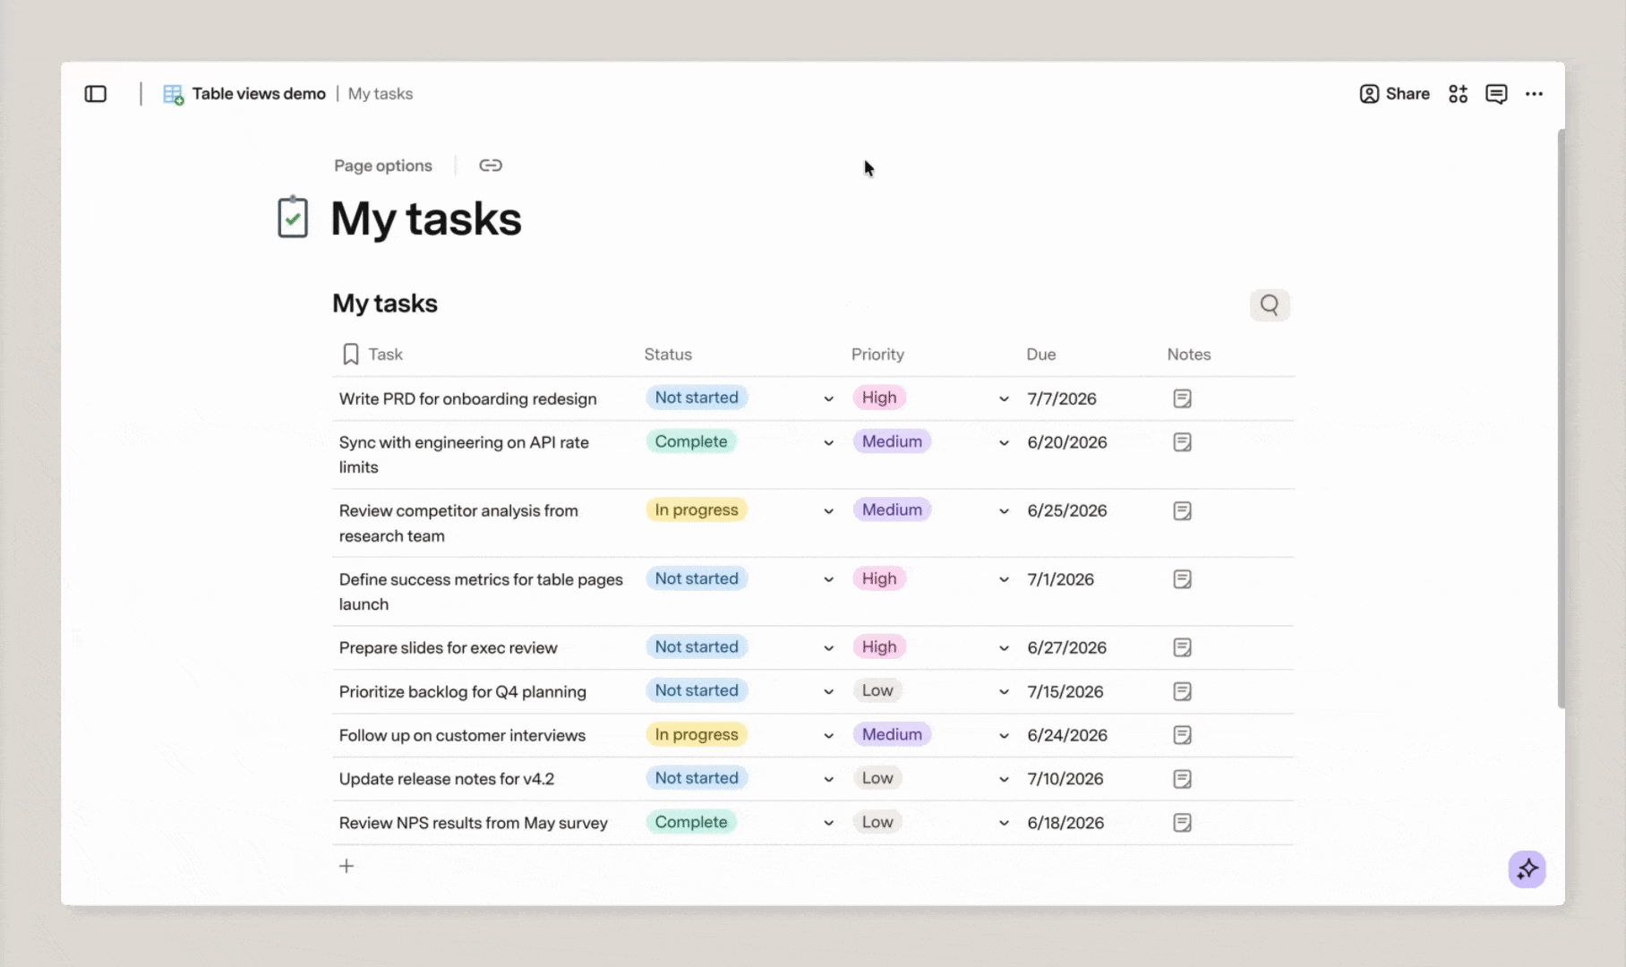The height and width of the screenshot is (967, 1626).
Task: Click Medium tag in Follow up on customer interviews
Action: click(x=892, y=734)
